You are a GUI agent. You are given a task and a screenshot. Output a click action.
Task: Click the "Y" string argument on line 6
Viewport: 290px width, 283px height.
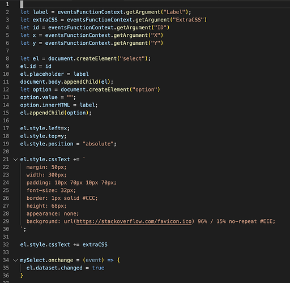(x=156, y=43)
